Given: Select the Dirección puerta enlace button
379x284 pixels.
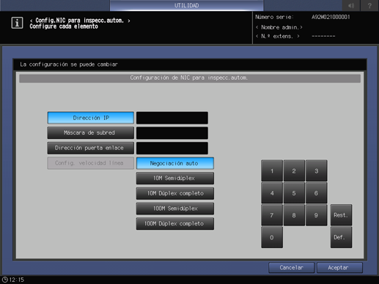Looking at the screenshot, I should 91,148.
